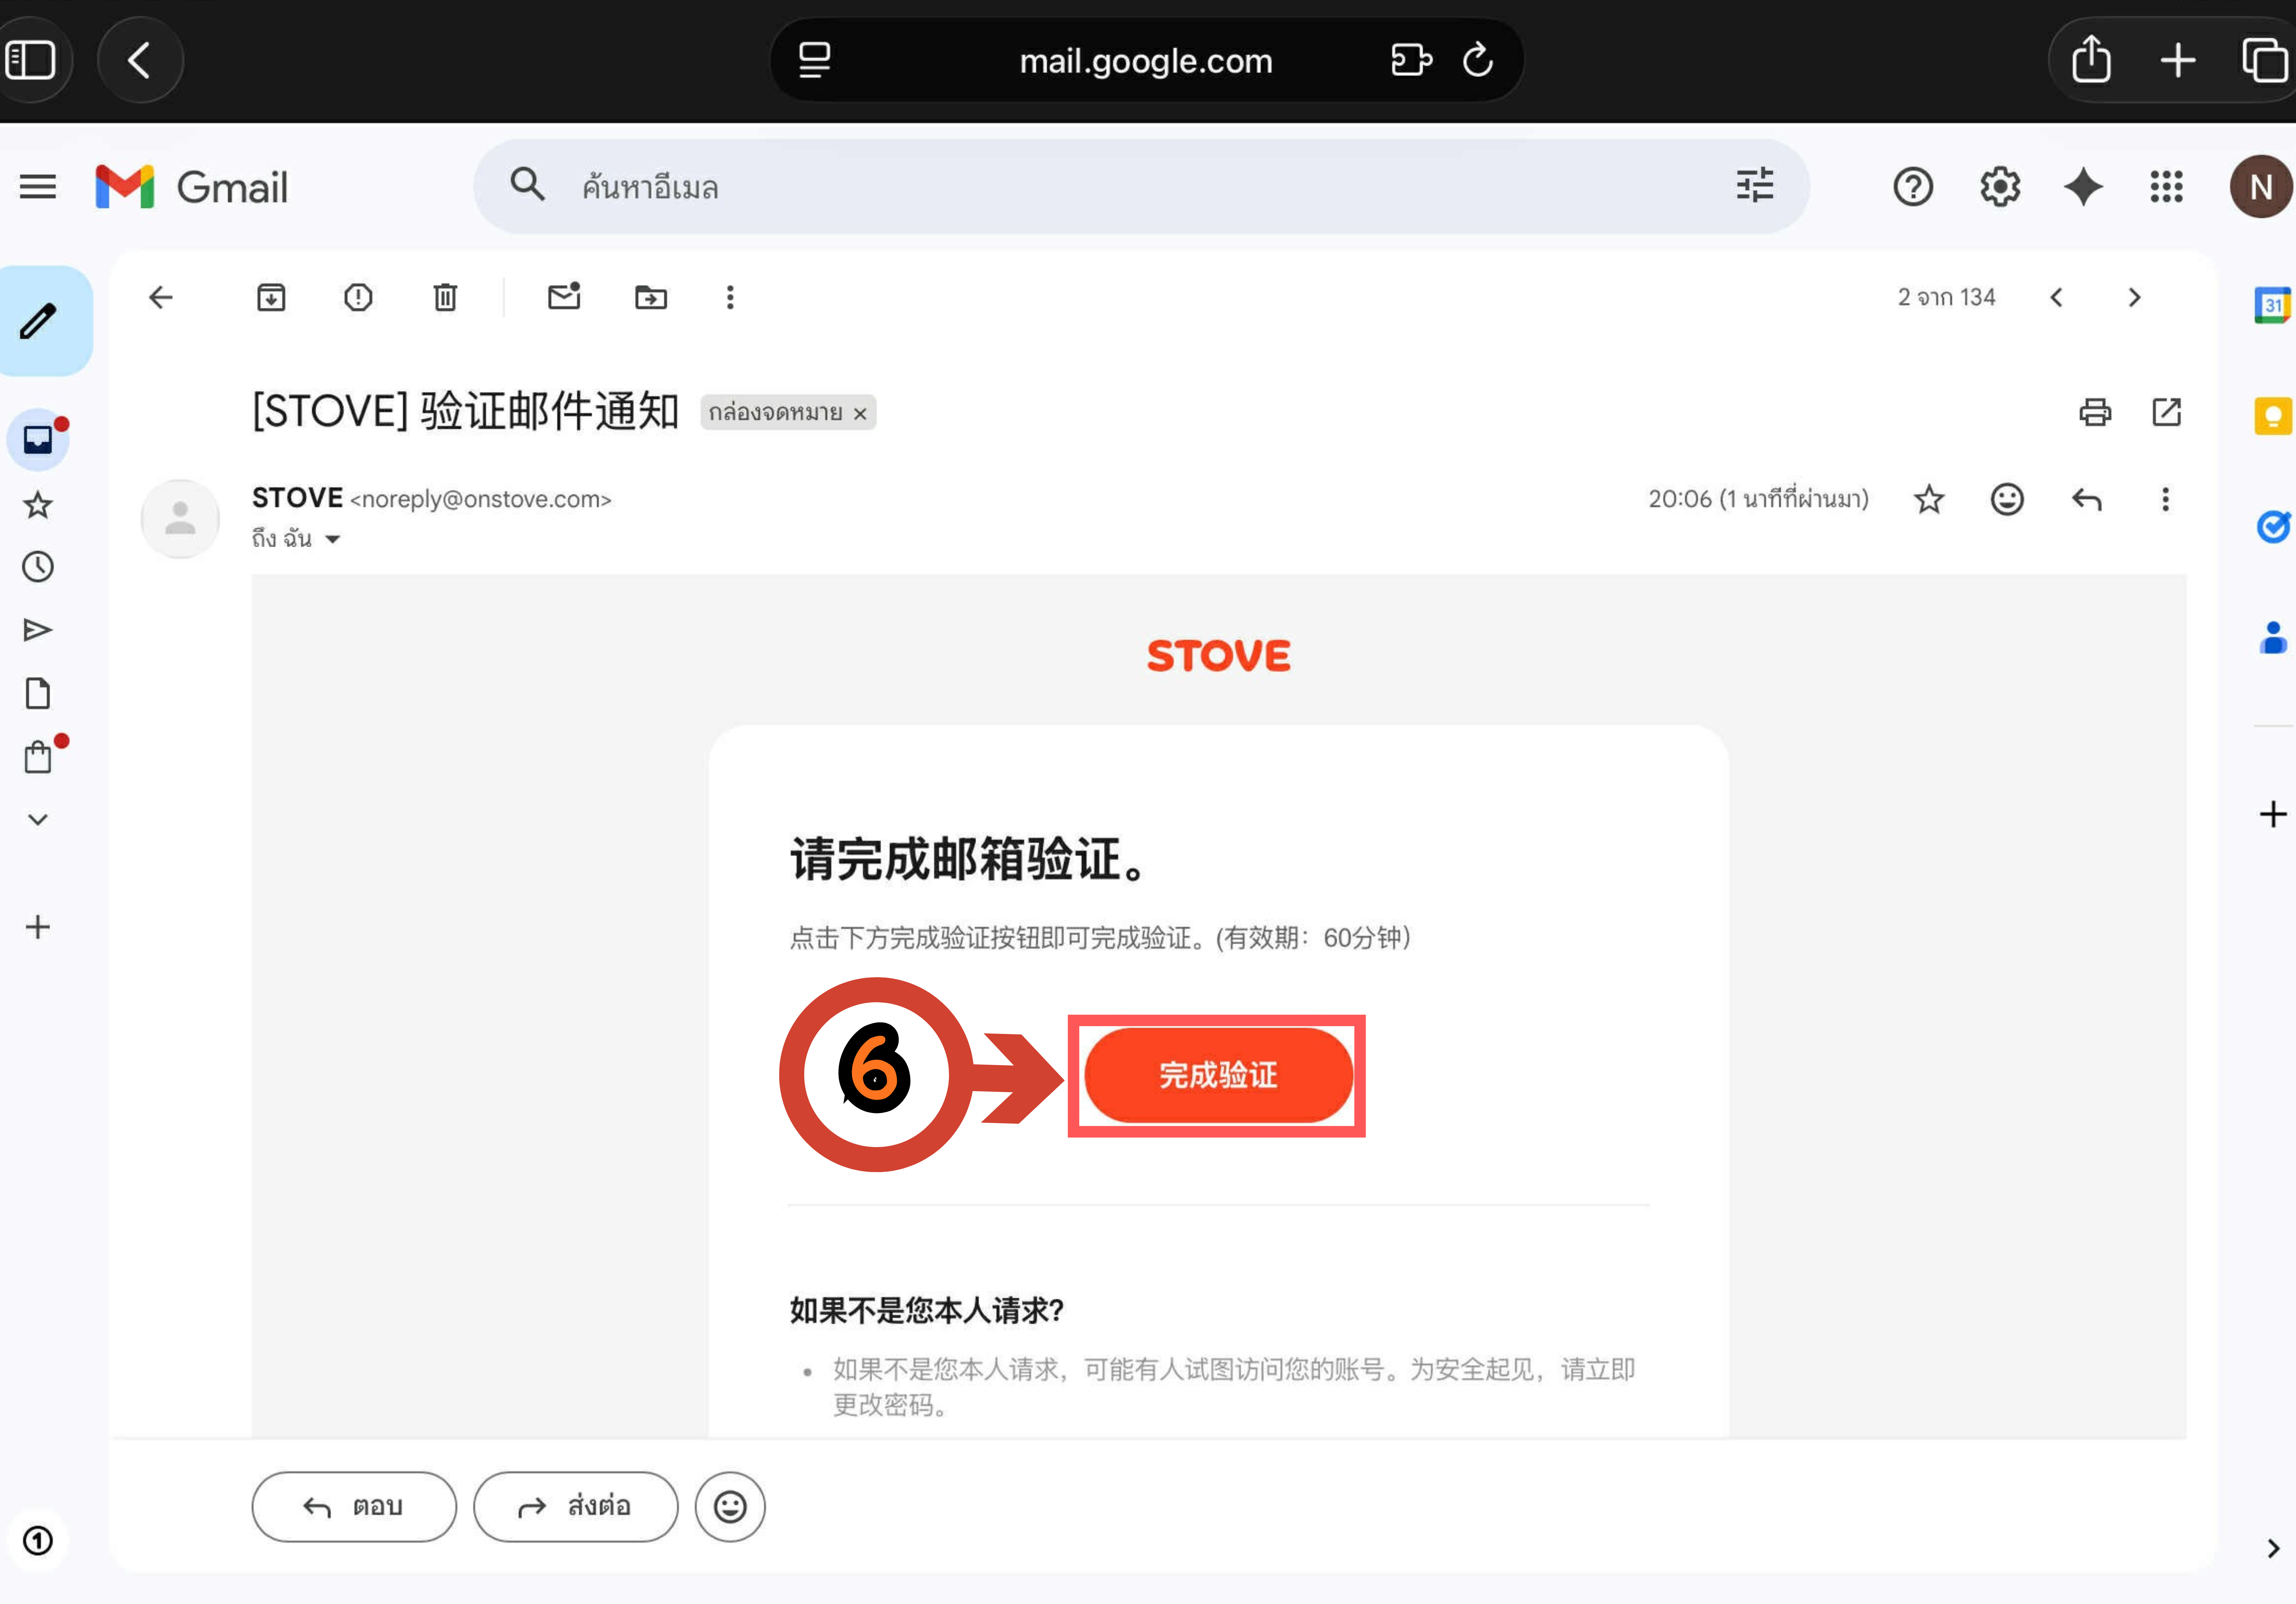2296x1604 pixels.
Task: Reply using the ตอบ button
Action: coord(354,1506)
